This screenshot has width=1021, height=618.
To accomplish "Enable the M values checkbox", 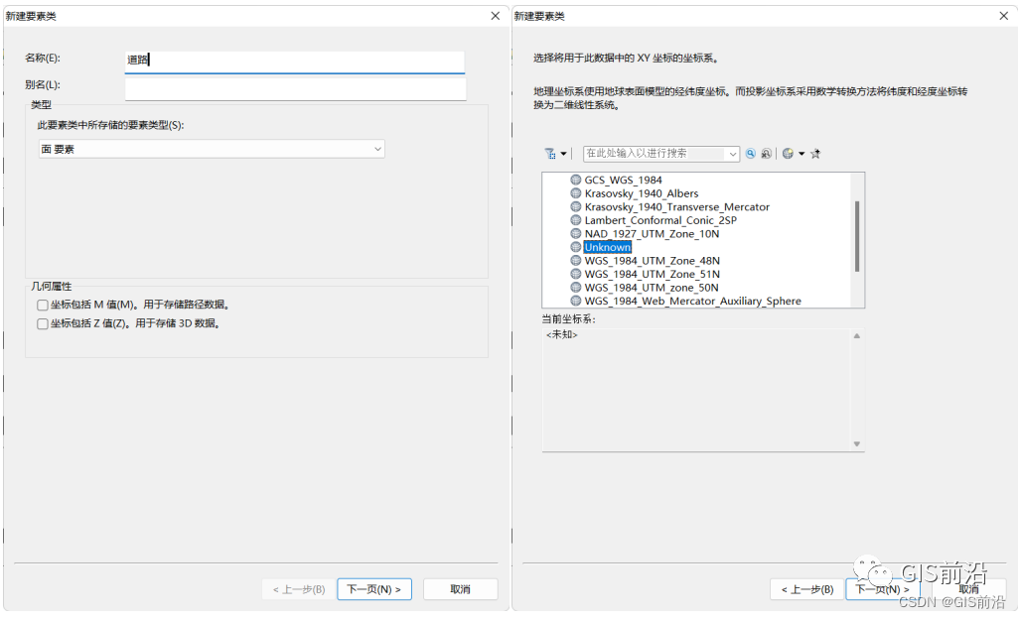I will tap(43, 306).
